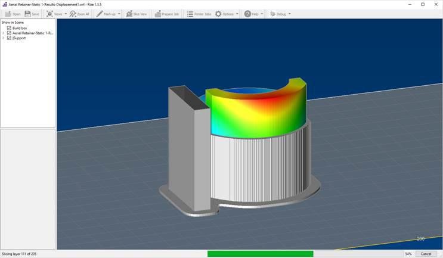The width and height of the screenshot is (443, 258).
Task: Open the Debug menu button
Action: (280, 14)
